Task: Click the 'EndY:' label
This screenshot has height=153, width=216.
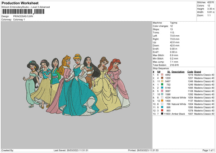Action: [156, 52]
